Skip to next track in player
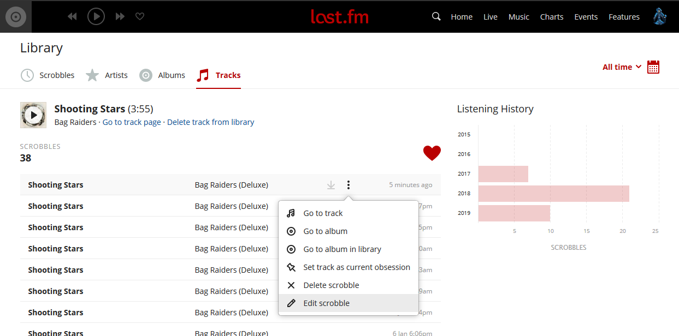679x336 pixels. tap(120, 17)
